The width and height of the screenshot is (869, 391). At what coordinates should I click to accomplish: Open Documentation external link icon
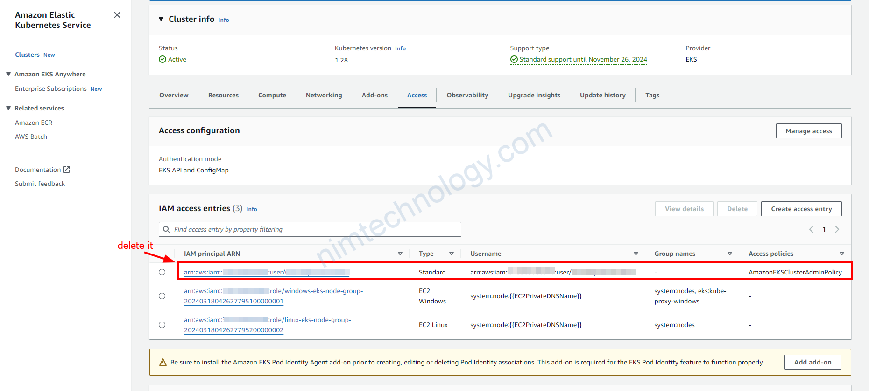pos(66,170)
